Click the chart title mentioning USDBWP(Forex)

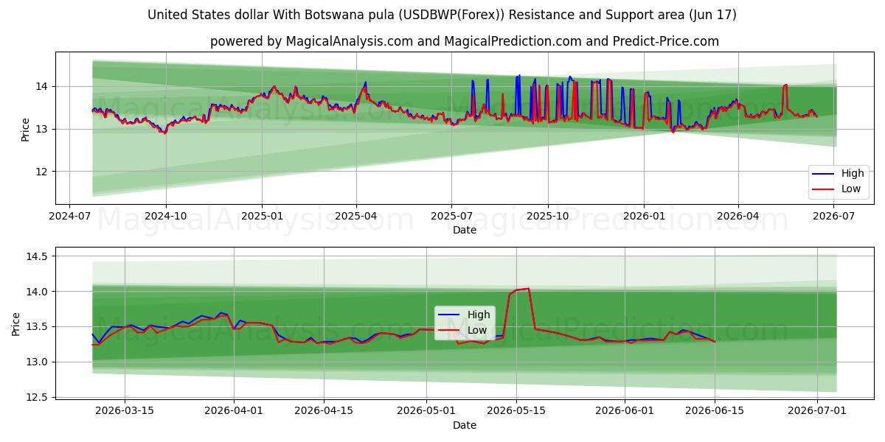442,15
